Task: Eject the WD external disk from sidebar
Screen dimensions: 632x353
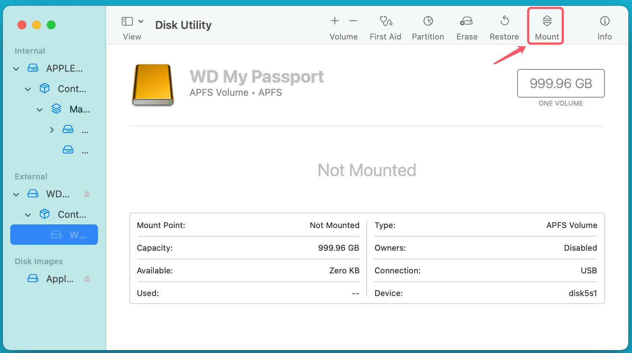Action: (87, 194)
